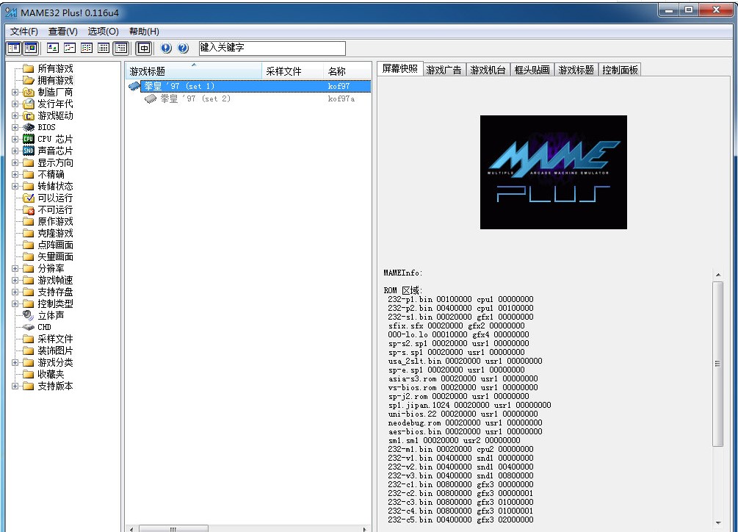Click the MAMEInfo vertical scrollbar thumb
The width and height of the screenshot is (738, 532).
click(x=717, y=364)
